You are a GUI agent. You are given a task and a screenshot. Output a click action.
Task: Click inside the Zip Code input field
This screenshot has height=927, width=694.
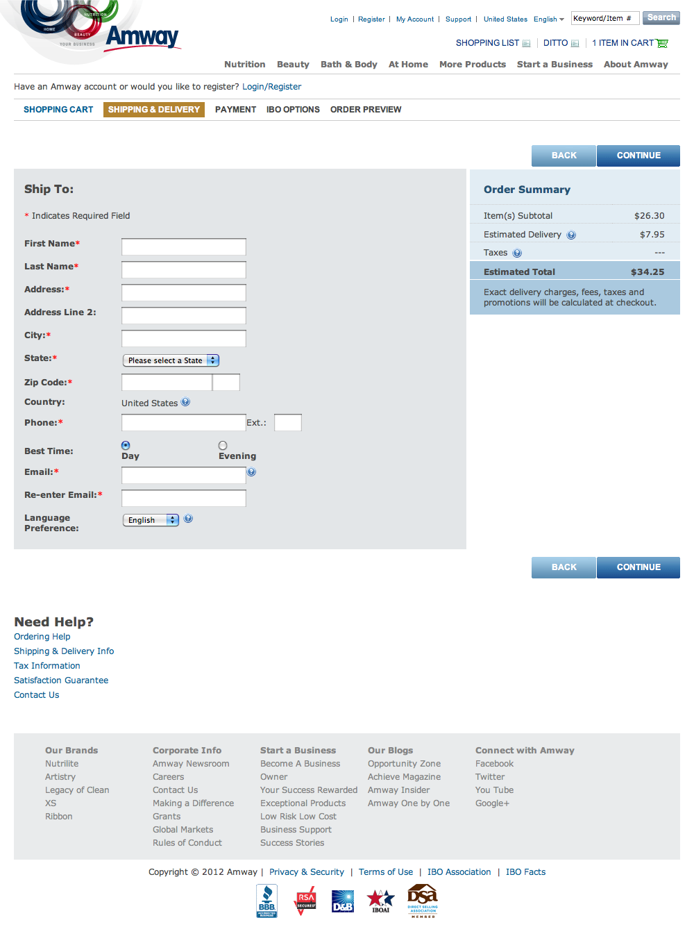pos(166,382)
